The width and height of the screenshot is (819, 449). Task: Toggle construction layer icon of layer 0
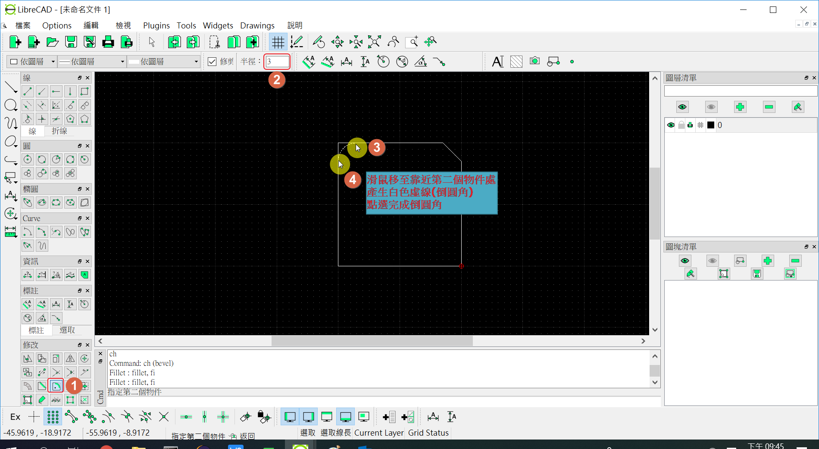(x=700, y=125)
